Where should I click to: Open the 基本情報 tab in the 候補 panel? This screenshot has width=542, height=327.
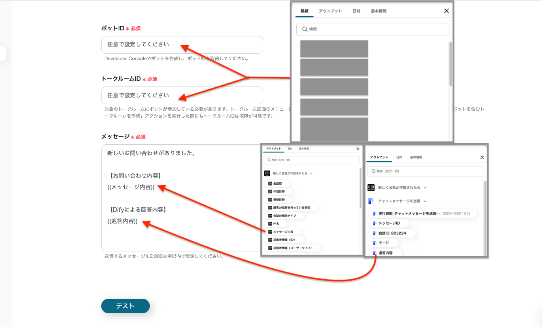click(x=378, y=11)
